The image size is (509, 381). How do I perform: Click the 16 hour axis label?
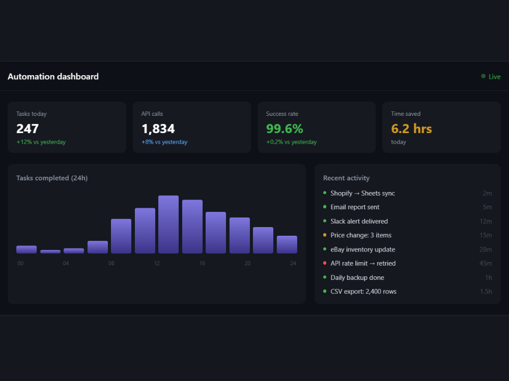(x=202, y=263)
